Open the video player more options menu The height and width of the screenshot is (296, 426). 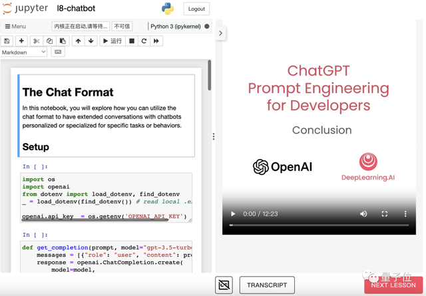click(405, 214)
